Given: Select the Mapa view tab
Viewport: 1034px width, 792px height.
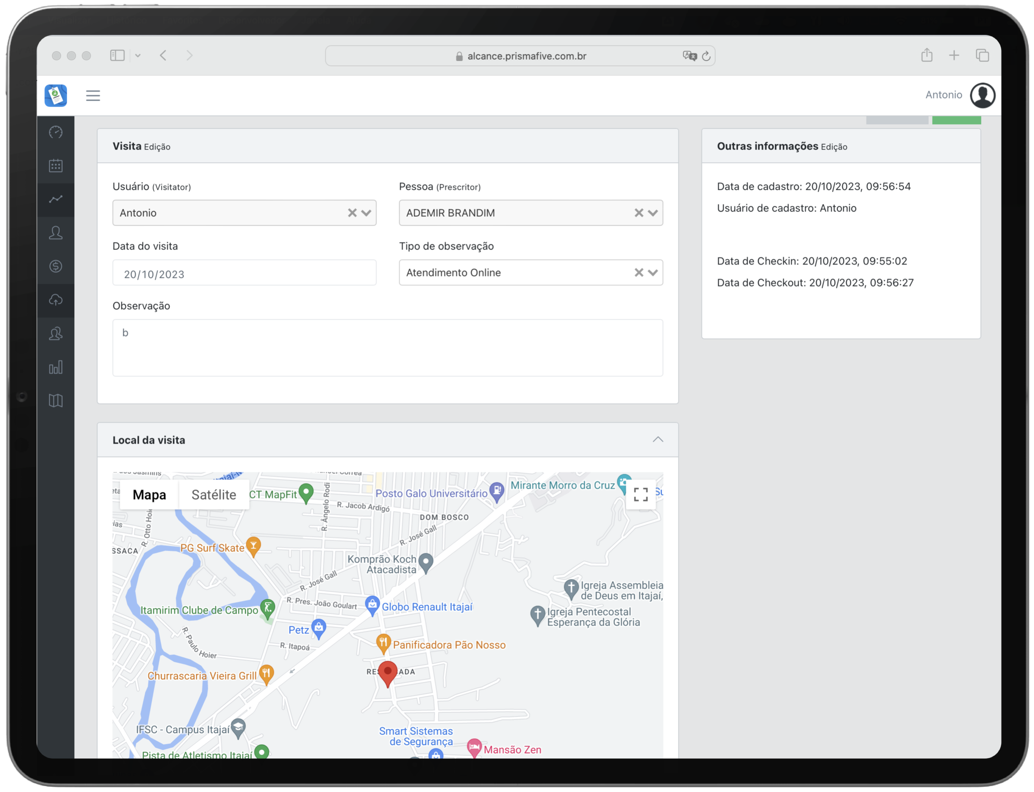Looking at the screenshot, I should [x=149, y=494].
